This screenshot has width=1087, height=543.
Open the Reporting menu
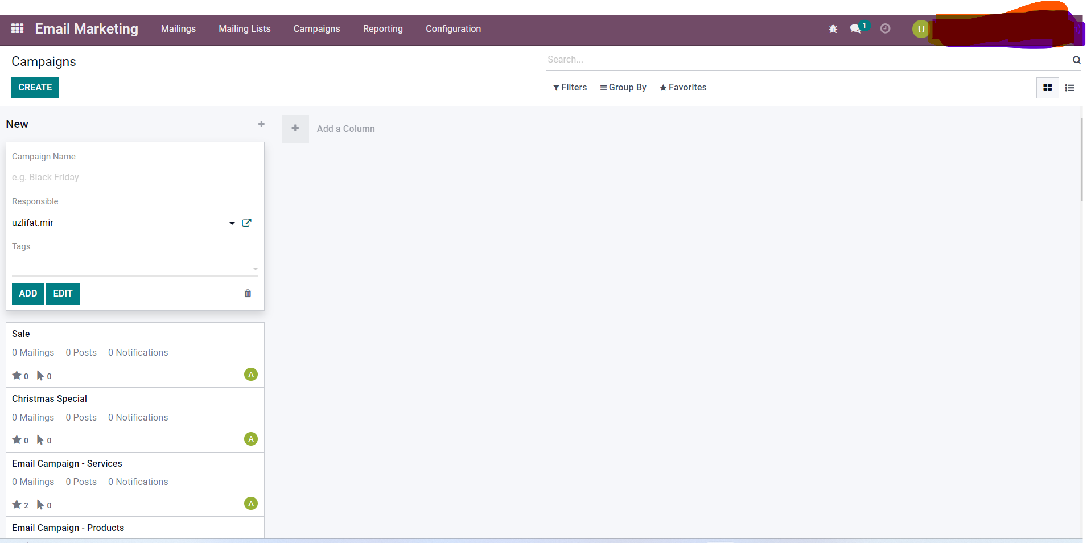382,28
